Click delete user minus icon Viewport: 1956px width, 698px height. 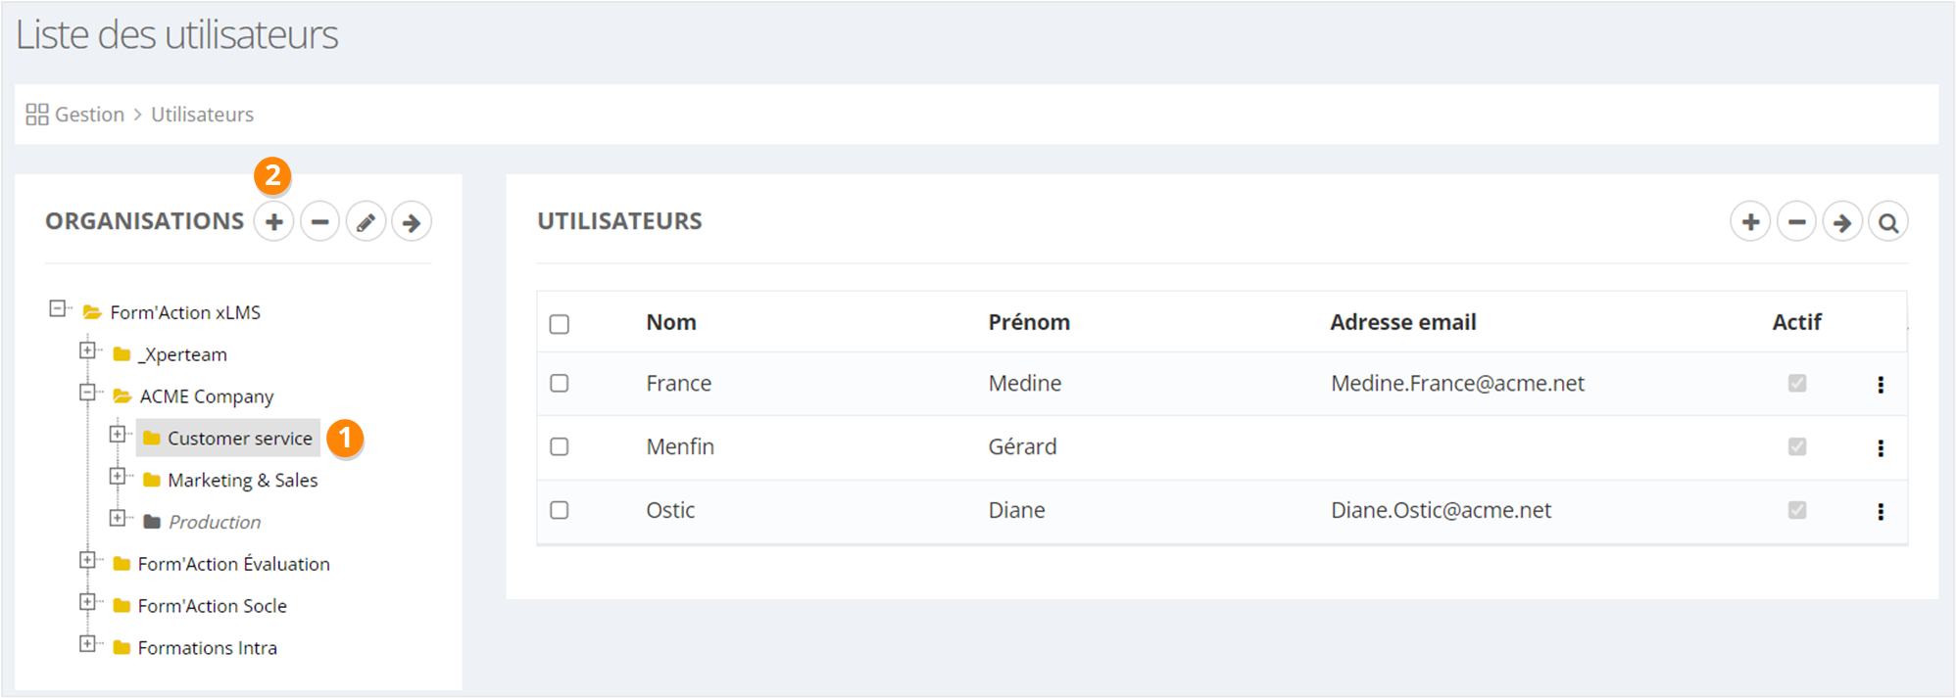point(1796,222)
